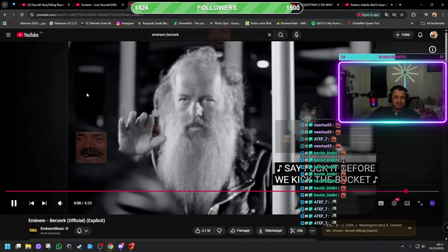Open the tab search dropdown arrow
This screenshot has width=448, height=252.
[5, 5]
